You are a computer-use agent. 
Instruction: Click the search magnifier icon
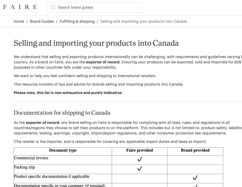53,7
